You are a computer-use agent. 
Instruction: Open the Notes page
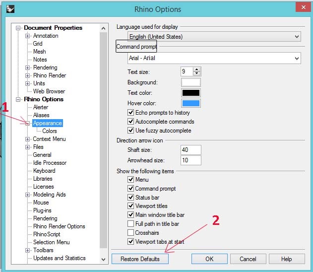click(40, 60)
